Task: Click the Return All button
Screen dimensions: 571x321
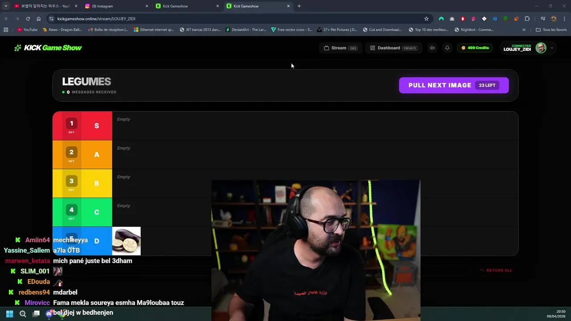Action: click(496, 270)
